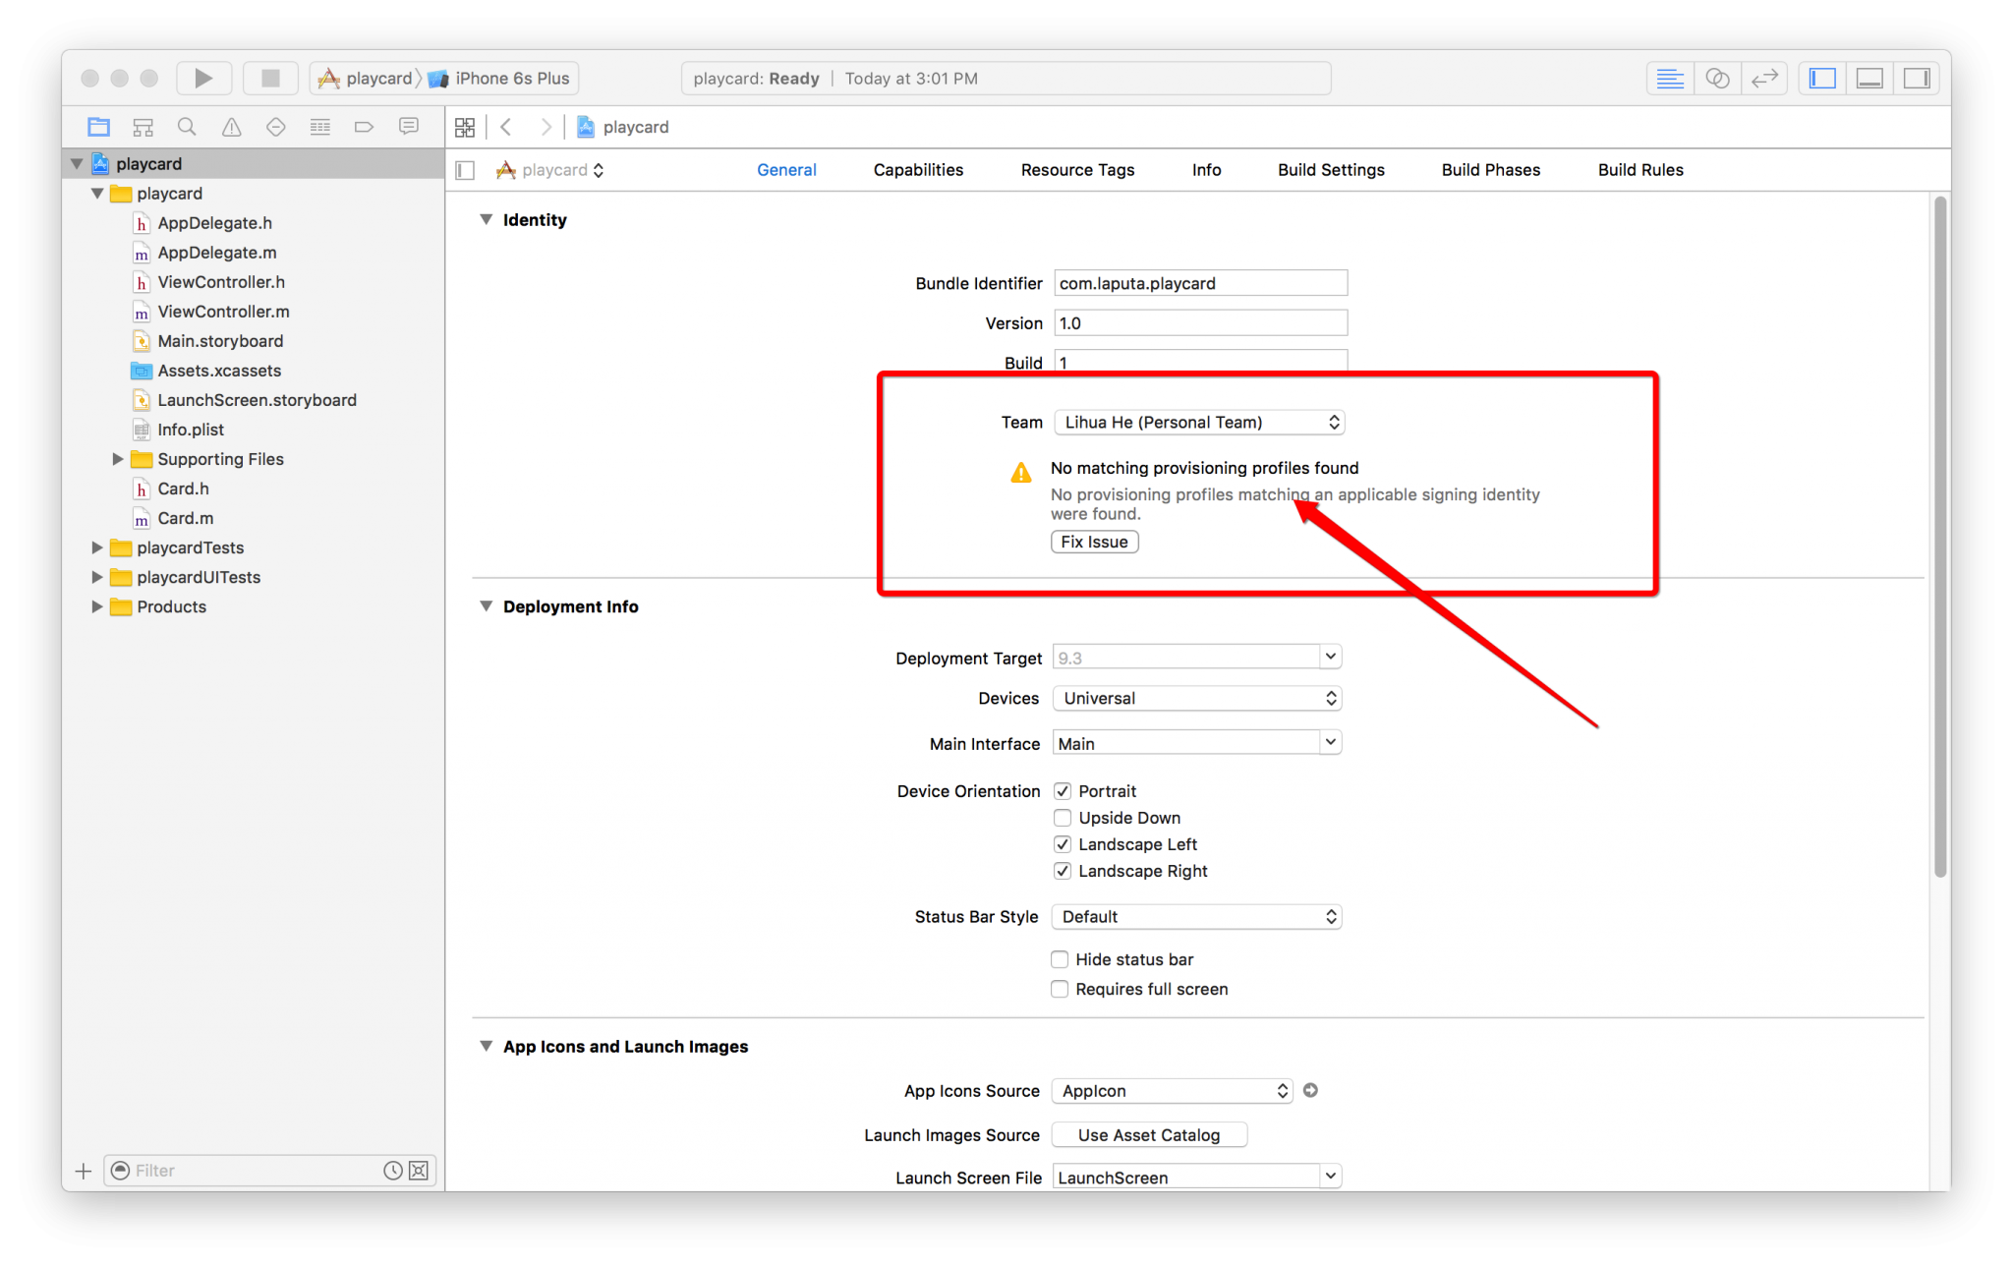Screen dimensions: 2013x1265
Task: Enable Upside Down orientation checkbox
Action: [1062, 818]
